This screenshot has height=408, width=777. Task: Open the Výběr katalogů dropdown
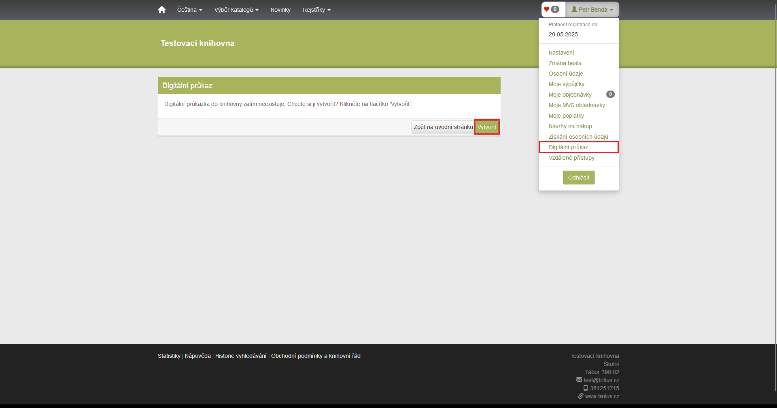(236, 10)
